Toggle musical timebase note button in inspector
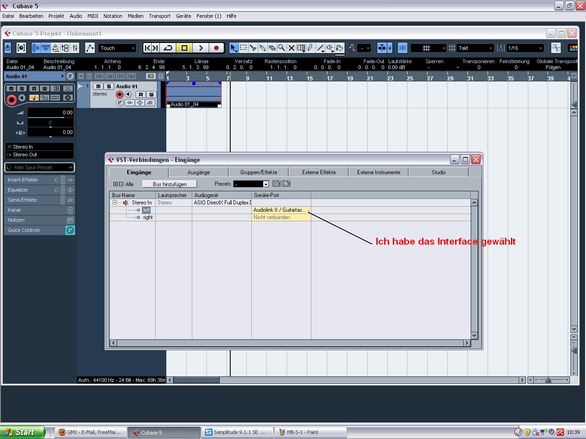Viewport: 586px width, 439px height. (x=34, y=98)
